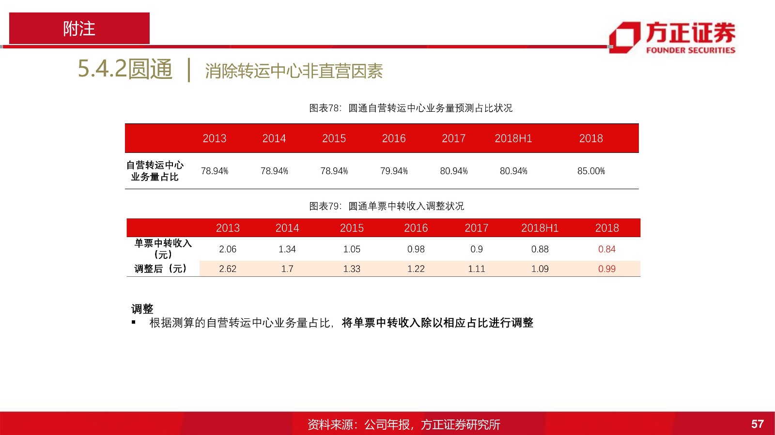Viewport: 775px width, 435px height.
Task: Click the page number 57
Action: click(758, 424)
